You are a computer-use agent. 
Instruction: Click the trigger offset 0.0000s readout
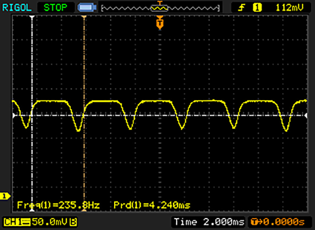[284, 222]
